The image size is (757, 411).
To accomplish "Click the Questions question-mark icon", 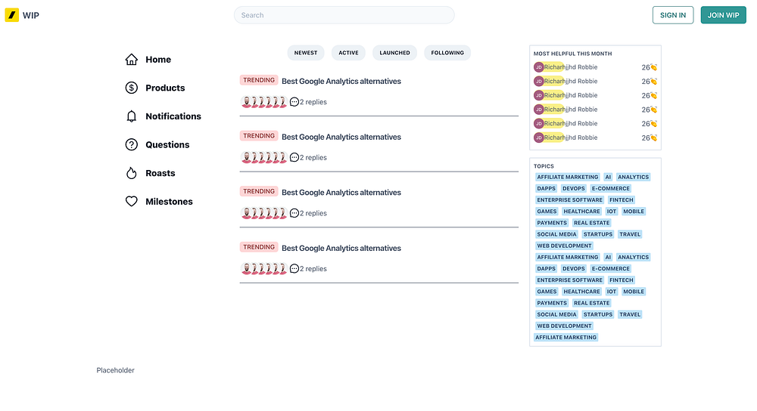I will pos(131,144).
